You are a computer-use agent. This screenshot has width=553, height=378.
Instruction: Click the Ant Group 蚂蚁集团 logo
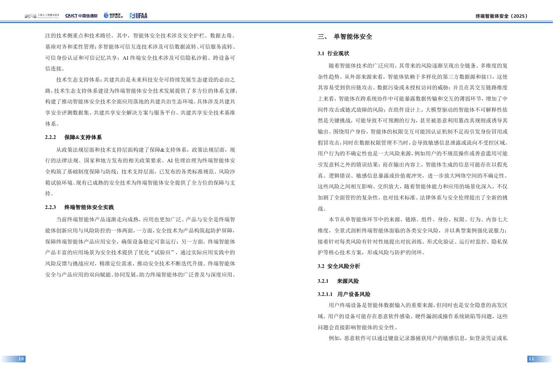coord(114,15)
